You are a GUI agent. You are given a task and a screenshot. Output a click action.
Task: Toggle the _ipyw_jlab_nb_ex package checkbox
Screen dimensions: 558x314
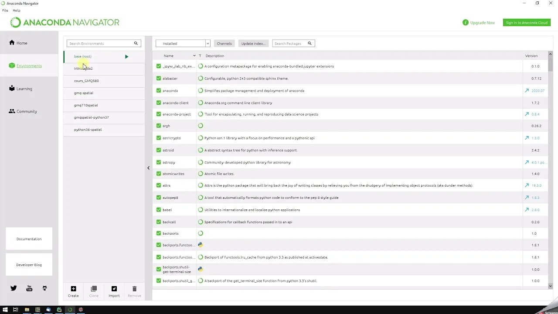tap(159, 66)
